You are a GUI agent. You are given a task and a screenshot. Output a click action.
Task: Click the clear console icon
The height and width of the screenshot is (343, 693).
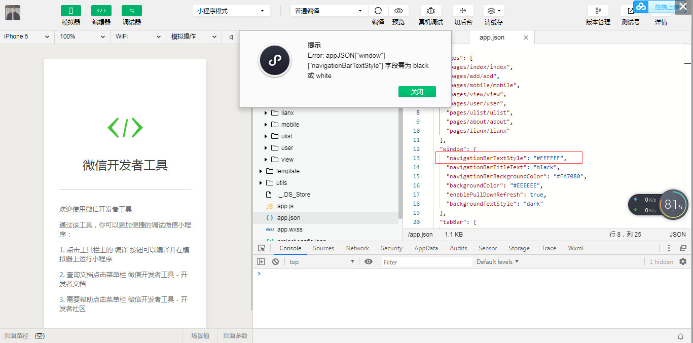tap(275, 262)
